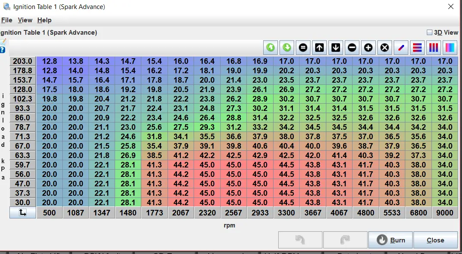Select cell 18.1 in the 178.8 row

[207, 71]
